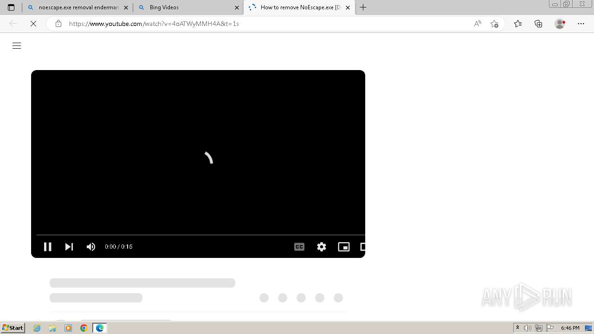The image size is (594, 334).
Task: Pause the YouTube video
Action: tap(47, 247)
